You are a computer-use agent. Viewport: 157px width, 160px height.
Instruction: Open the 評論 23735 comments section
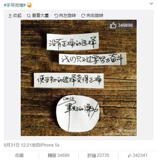tap(98, 155)
